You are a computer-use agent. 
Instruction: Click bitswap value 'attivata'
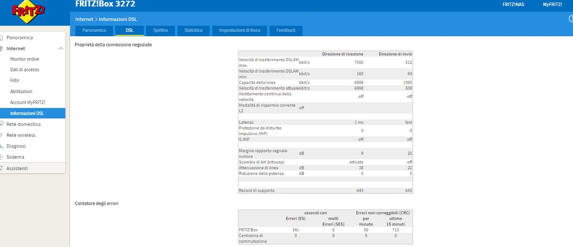[356, 162]
